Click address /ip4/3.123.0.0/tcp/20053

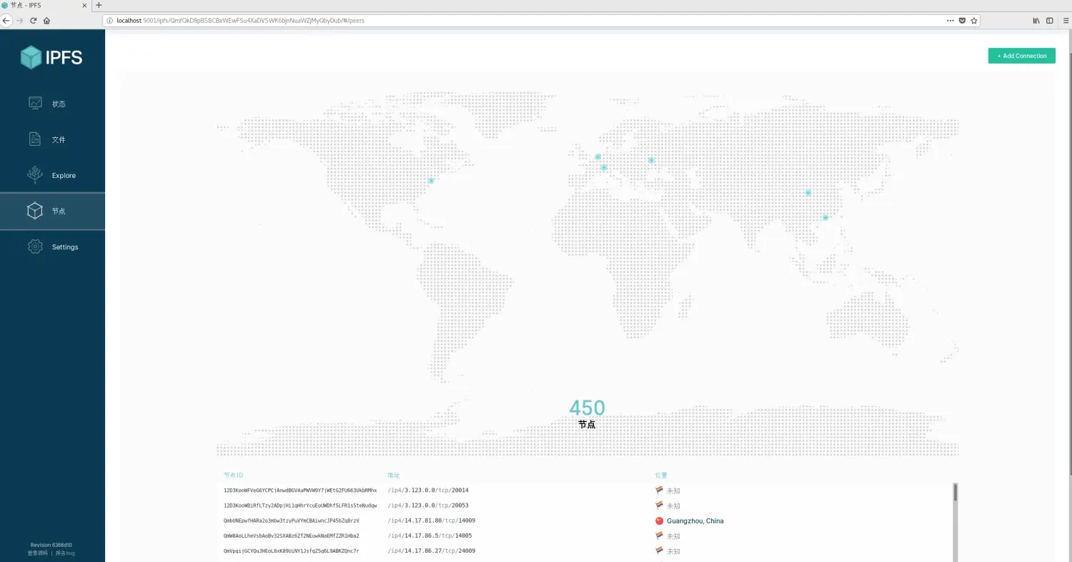click(x=428, y=506)
